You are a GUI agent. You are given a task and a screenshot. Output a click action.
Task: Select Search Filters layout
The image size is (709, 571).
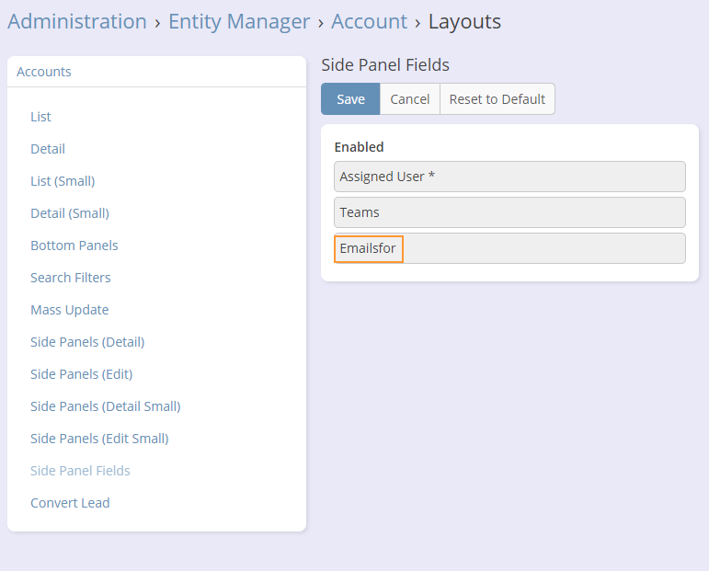[71, 278]
